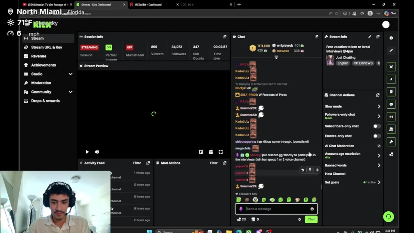Image resolution: width=414 pixels, height=233 pixels.
Task: Mute the stream preview volume
Action: [97, 152]
